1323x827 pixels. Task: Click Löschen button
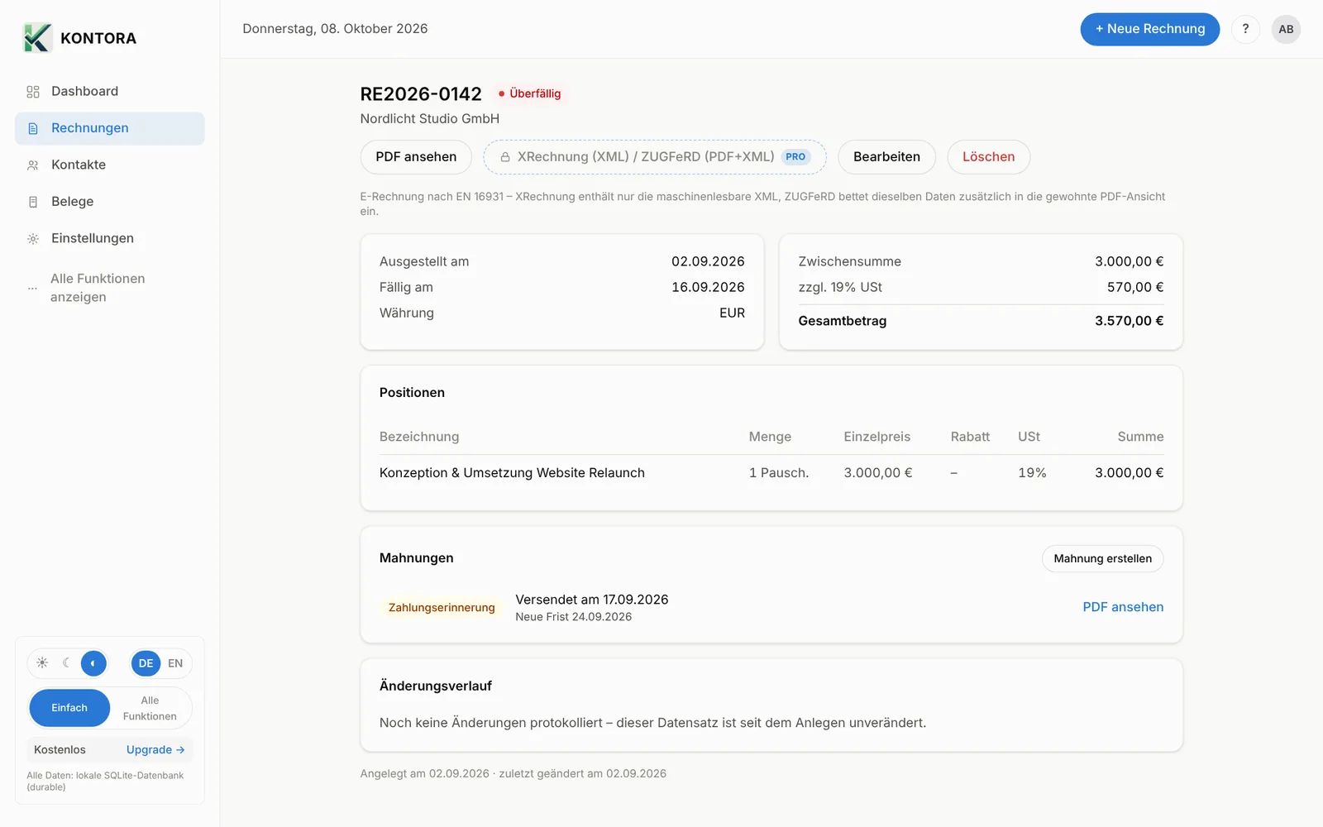988,157
